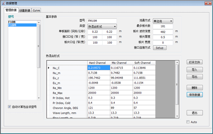
Task: Close the 数据管理 window
Action: click(208, 3)
